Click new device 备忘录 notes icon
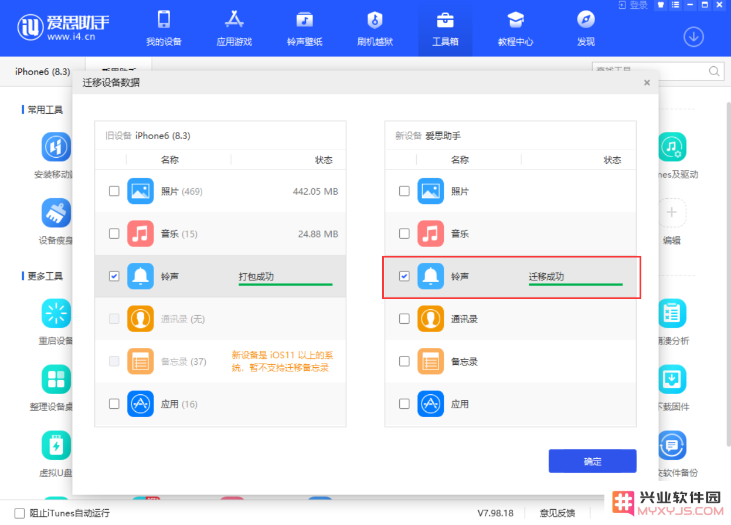 (431, 361)
